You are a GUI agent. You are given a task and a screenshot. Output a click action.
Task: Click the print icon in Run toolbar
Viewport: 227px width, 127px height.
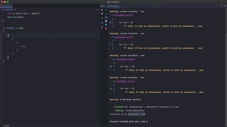106,25
